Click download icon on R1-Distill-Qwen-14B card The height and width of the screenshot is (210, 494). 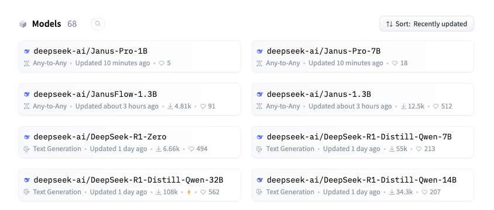[x=392, y=192]
